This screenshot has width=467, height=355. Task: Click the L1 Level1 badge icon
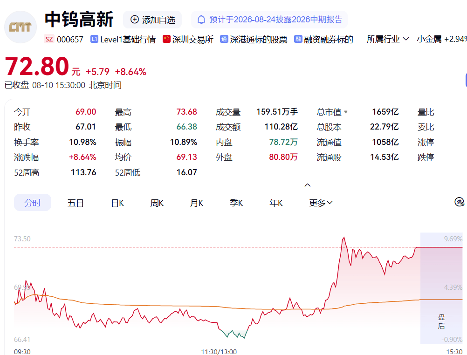(x=95, y=39)
